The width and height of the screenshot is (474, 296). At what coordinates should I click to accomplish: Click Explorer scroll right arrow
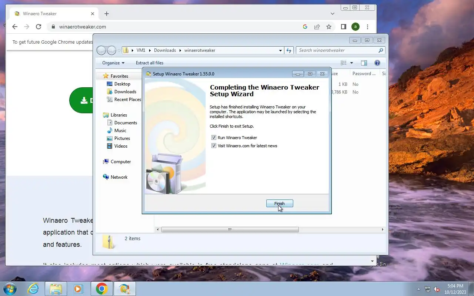pos(383,230)
